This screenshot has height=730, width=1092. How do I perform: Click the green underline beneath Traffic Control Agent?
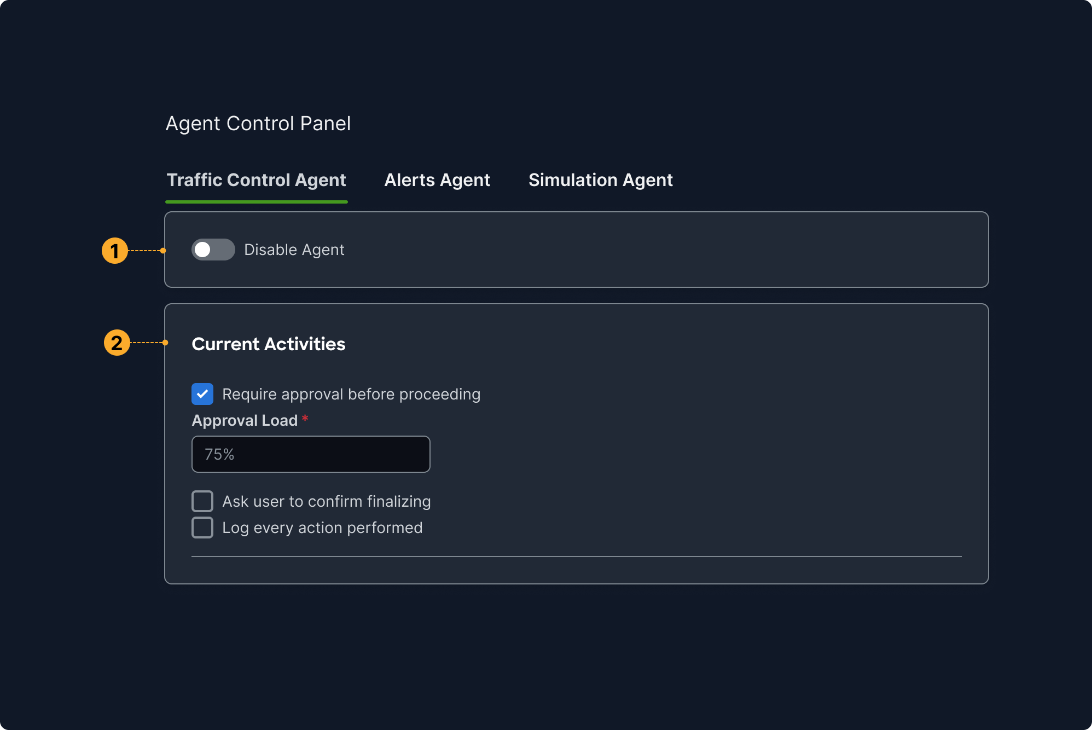point(256,202)
